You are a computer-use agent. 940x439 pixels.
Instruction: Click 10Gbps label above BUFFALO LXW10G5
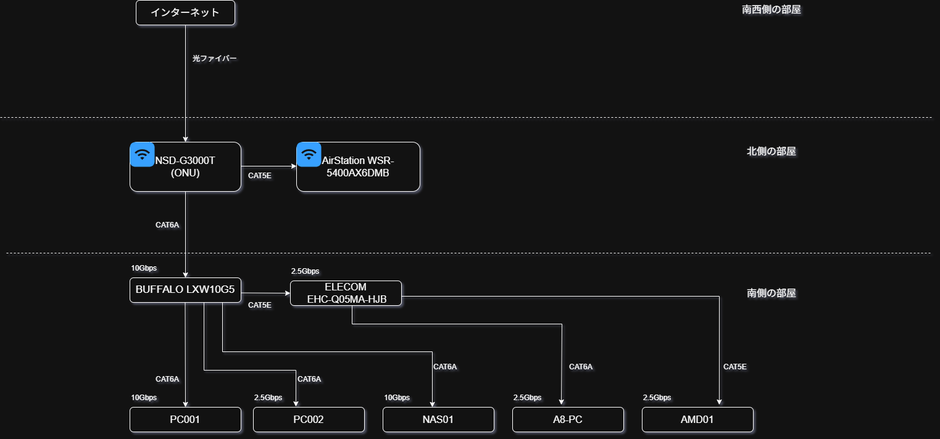[x=144, y=268]
